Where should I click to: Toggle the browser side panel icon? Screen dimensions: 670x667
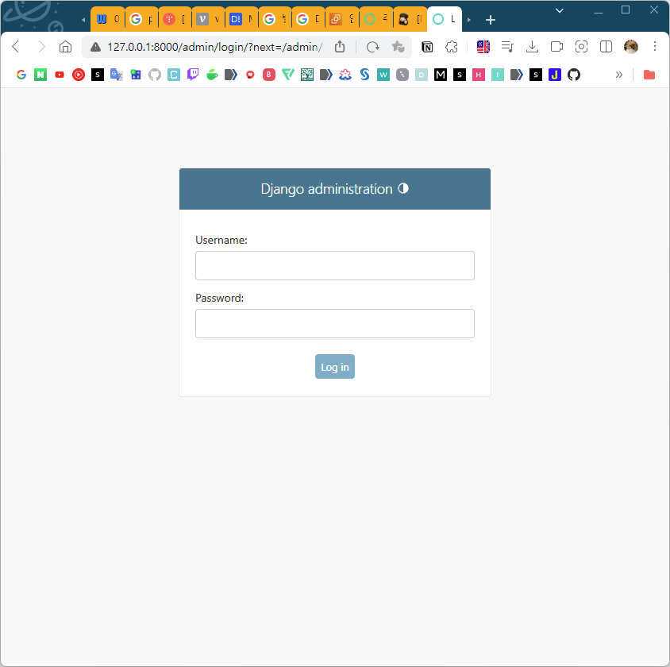[x=606, y=47]
